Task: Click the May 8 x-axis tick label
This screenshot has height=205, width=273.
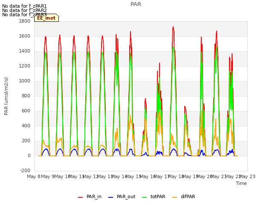Action: tap(34, 176)
